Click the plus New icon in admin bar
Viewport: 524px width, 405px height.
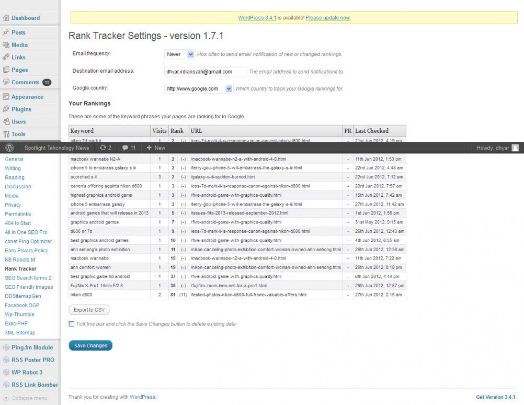[x=149, y=148]
